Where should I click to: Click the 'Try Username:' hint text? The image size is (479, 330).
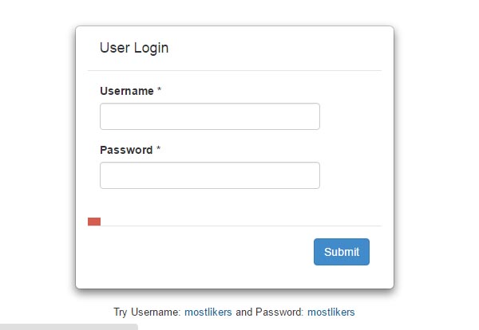[x=148, y=312]
